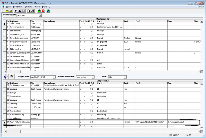This screenshot has height=138, width=206.
Task: Open the Prüfen menu
Action: click(x=37, y=7)
